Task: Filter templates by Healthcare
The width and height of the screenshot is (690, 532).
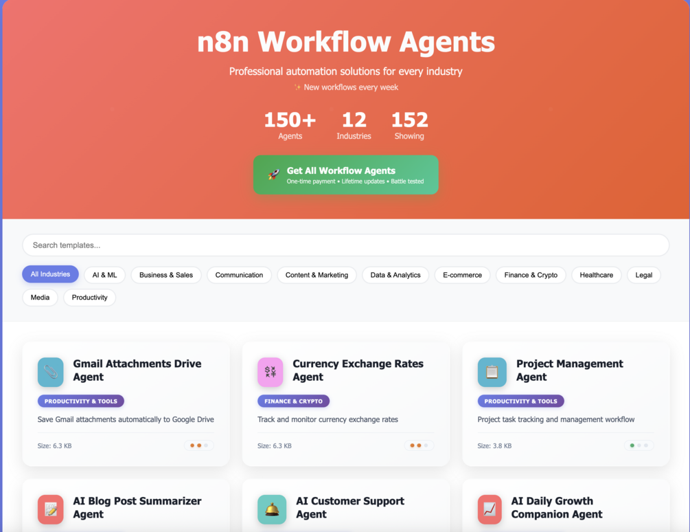Action: (596, 275)
